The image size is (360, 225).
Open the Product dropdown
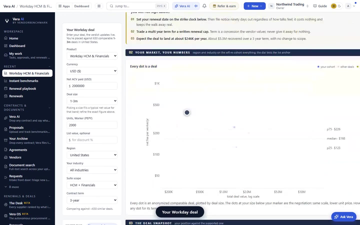(92, 56)
